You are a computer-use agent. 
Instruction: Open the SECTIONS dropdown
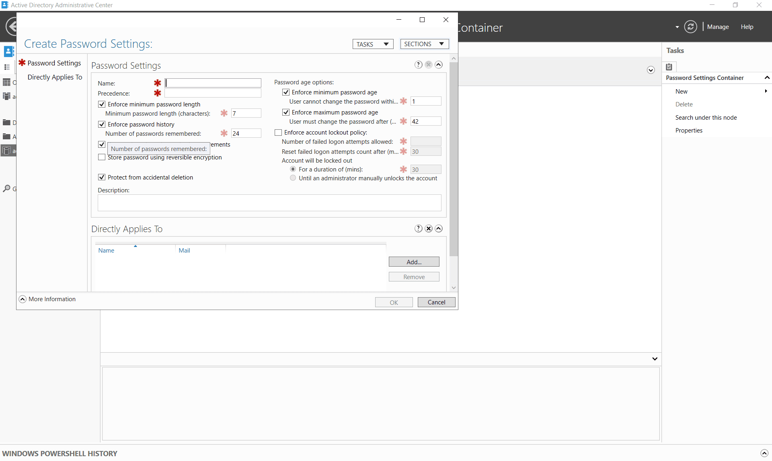click(425, 44)
